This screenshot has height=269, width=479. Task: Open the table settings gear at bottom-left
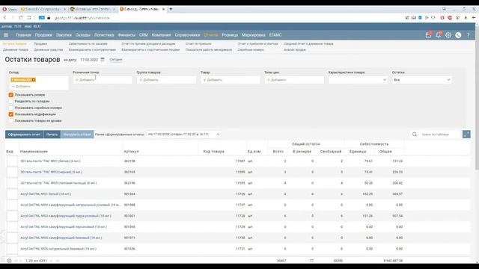tap(9, 261)
